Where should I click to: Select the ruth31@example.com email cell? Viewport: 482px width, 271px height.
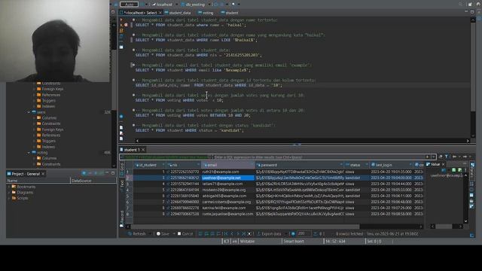click(227, 172)
